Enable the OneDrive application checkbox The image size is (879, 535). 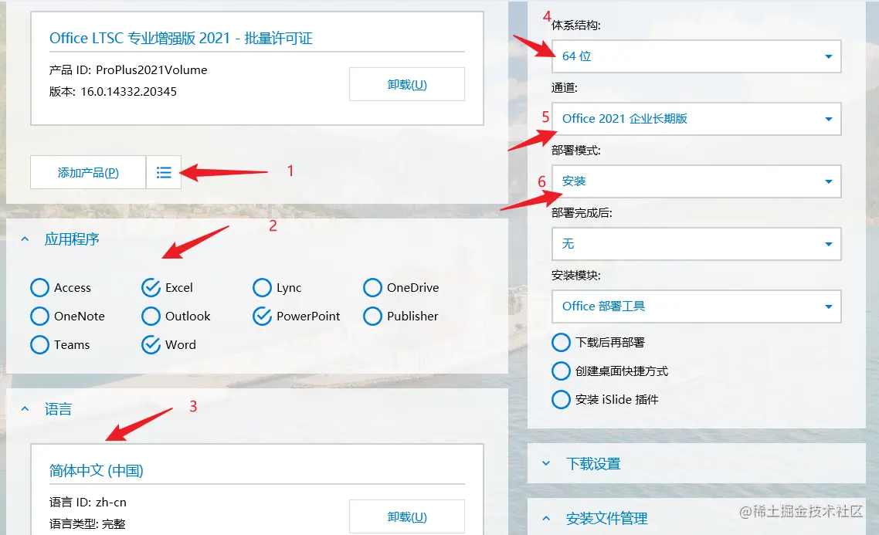tap(373, 287)
